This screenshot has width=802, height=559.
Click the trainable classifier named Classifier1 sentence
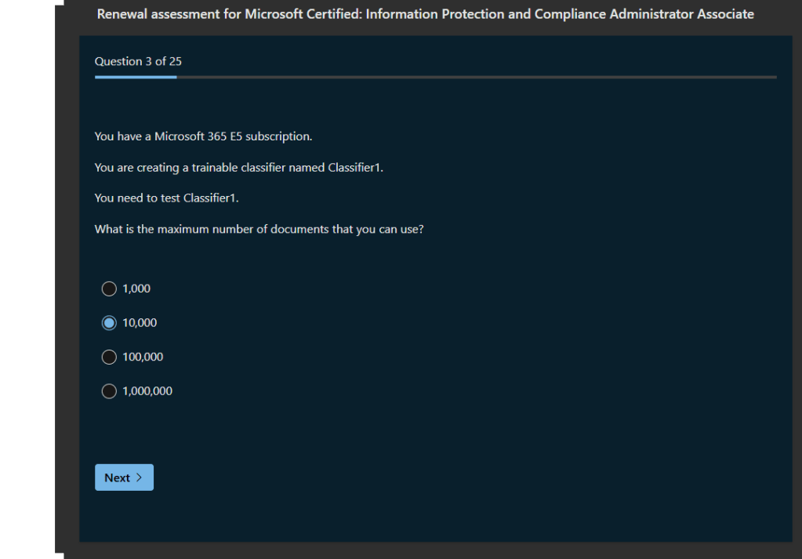click(x=238, y=168)
